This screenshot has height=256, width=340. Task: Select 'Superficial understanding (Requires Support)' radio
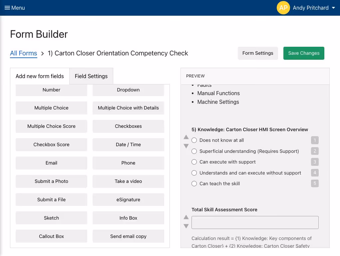pyautogui.click(x=194, y=151)
